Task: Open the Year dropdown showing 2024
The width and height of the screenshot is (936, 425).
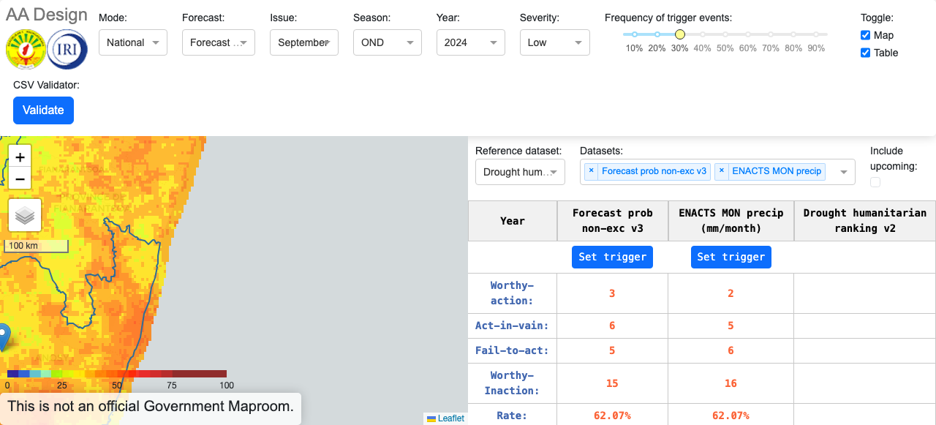Action: pyautogui.click(x=470, y=42)
